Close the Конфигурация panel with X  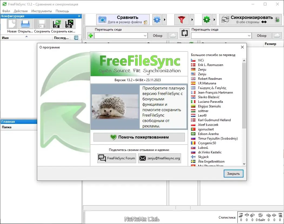pyautogui.click(x=79, y=16)
